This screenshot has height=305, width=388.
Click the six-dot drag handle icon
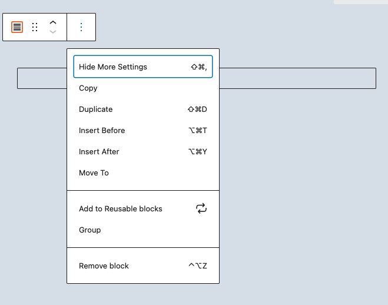(35, 27)
